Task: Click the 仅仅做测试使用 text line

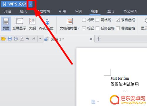Action: coord(125,84)
